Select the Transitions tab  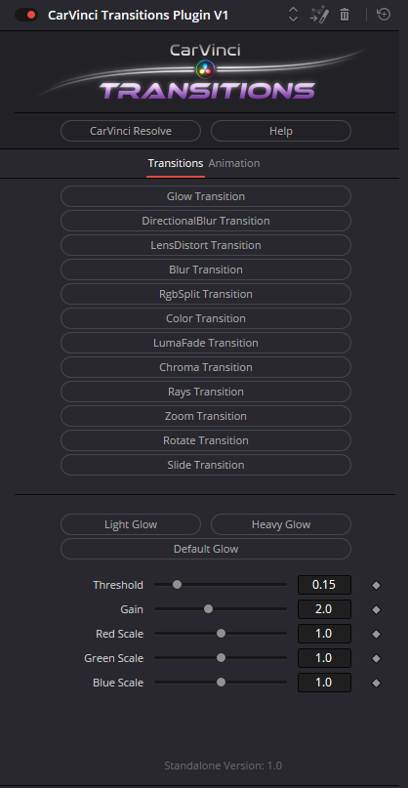[x=176, y=163]
